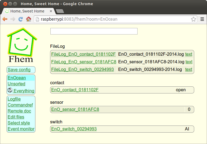Open FileLog_EnO_sensor_0181AFC8 entry
The image size is (207, 144).
click(x=84, y=62)
